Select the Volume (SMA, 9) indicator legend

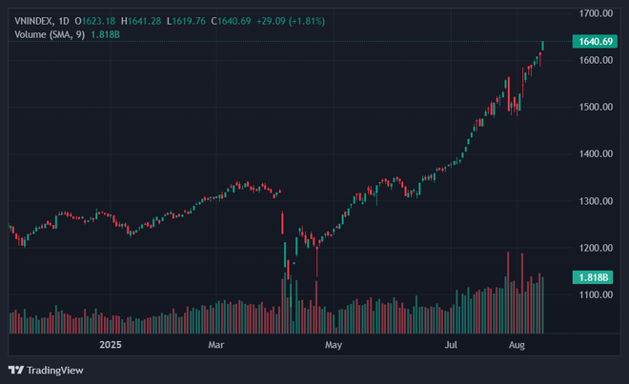(x=50, y=34)
